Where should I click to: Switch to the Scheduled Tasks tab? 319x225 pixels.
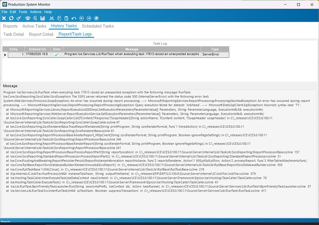click(98, 26)
